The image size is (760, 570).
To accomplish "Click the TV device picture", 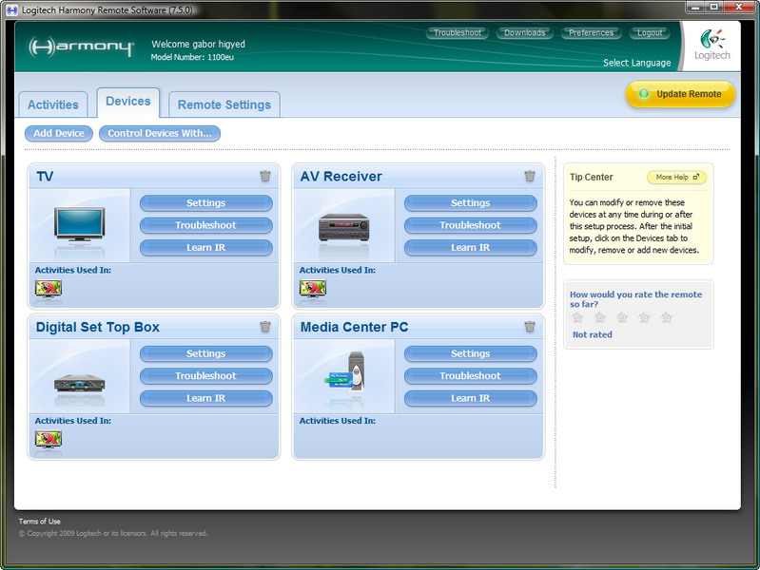I will coord(80,225).
